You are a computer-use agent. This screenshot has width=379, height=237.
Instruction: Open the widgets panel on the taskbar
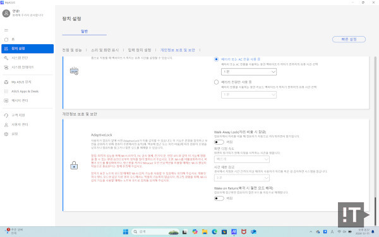(14, 231)
